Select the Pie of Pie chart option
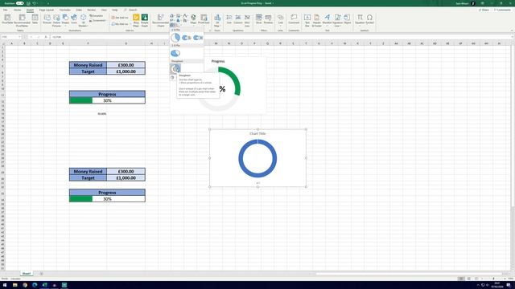This screenshot has height=289, width=515. (186, 38)
